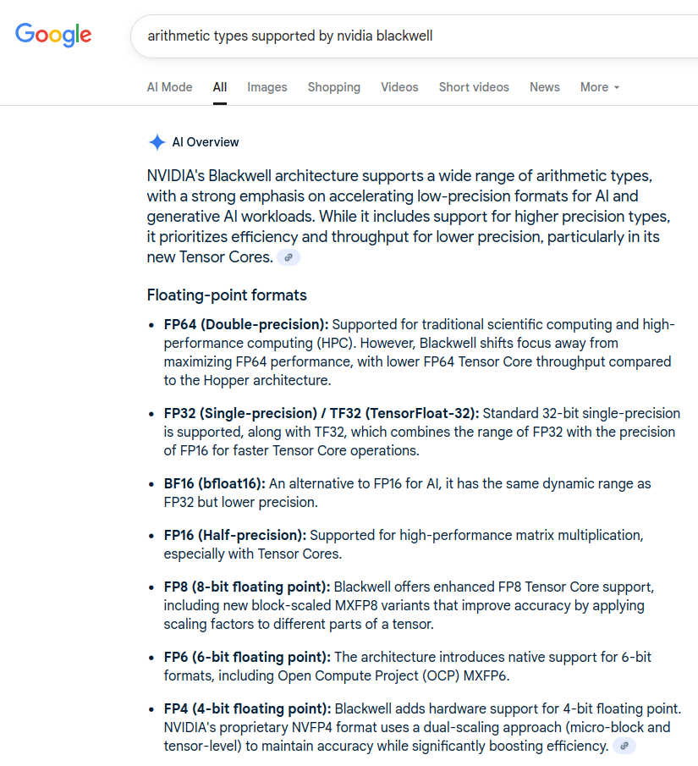
Task: Open source link icon after "Tensor Cores."
Action: (289, 257)
